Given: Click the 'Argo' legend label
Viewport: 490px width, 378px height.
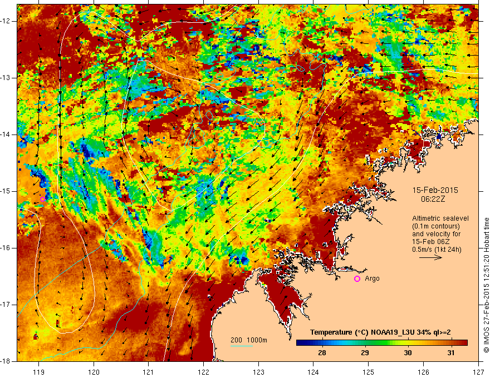Looking at the screenshot, I should pos(372,278).
